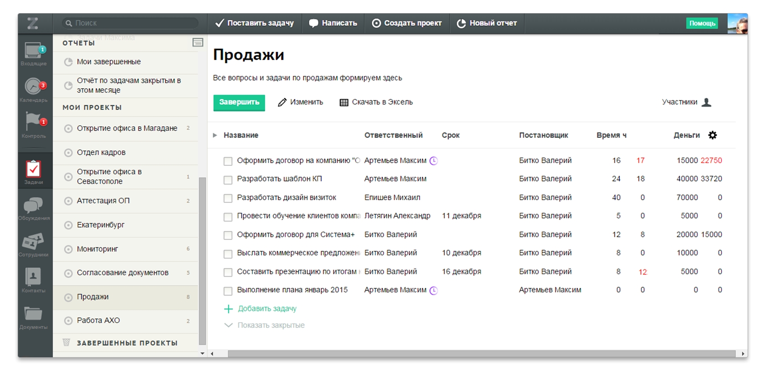Click clock icon in Выполнение плана январь row

[434, 291]
